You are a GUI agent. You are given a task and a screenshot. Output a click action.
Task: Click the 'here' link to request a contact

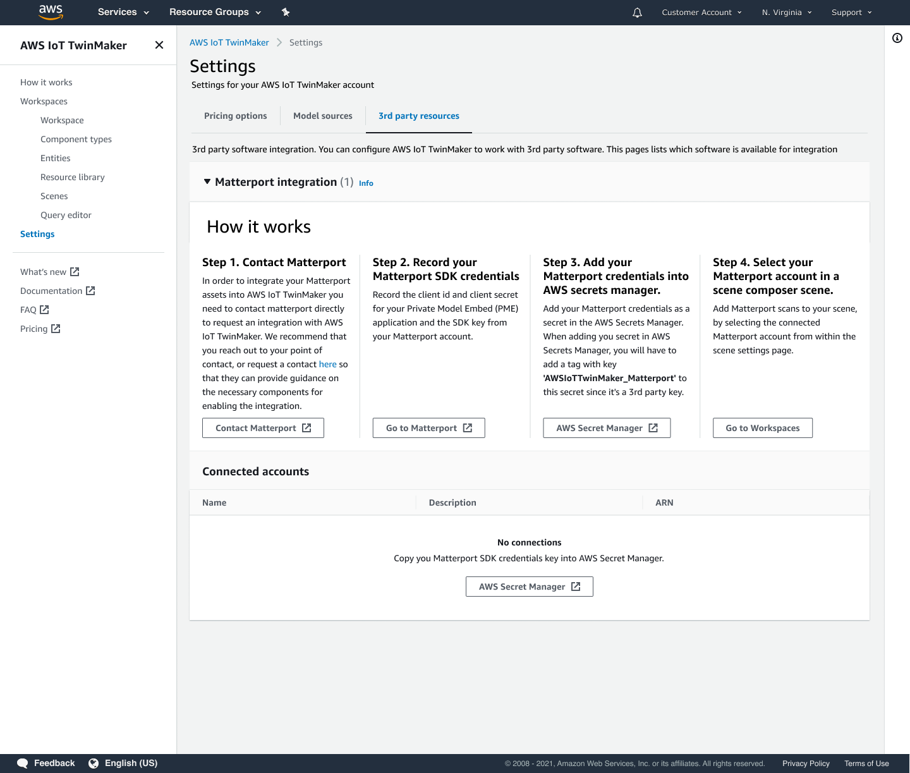328,364
